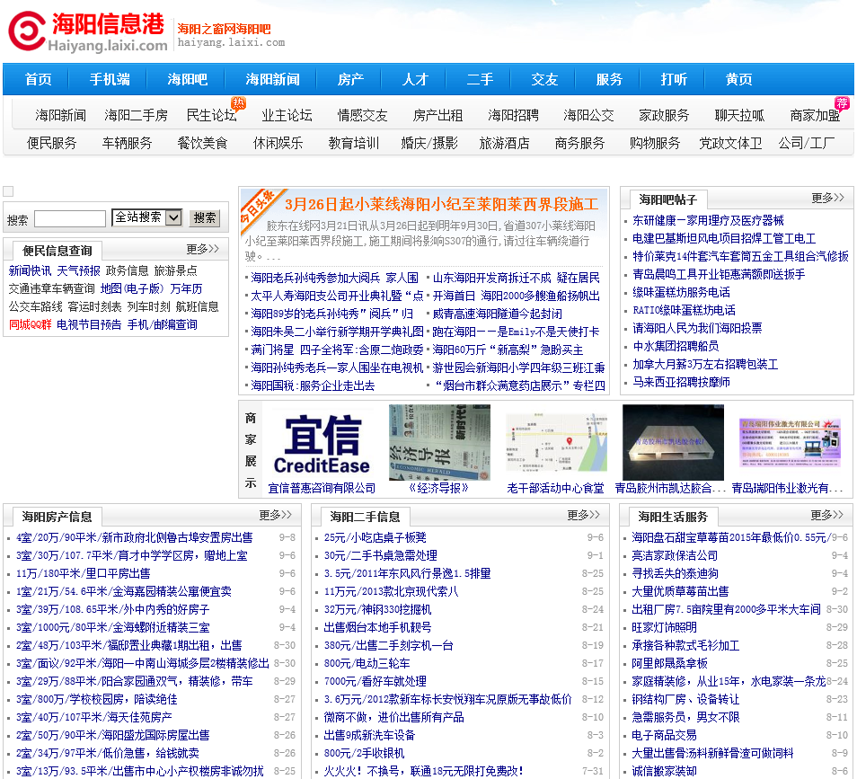Open 海阳公交 sub-navigation link

(x=588, y=115)
